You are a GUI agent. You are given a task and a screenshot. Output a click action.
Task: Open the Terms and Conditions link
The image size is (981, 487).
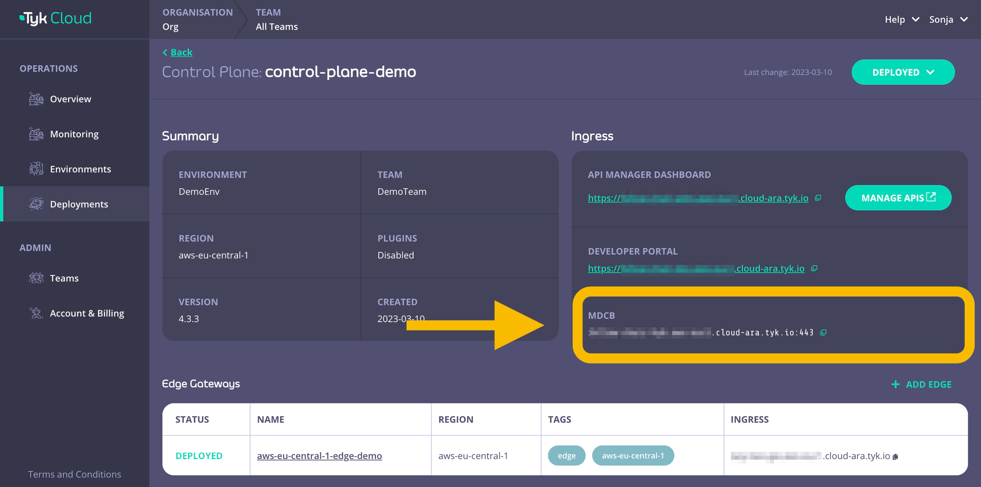coord(75,474)
